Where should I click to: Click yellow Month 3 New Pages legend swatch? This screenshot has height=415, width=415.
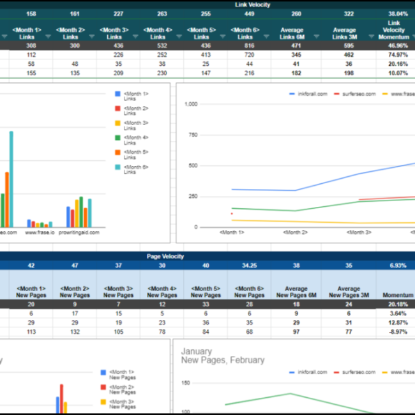[103, 402]
